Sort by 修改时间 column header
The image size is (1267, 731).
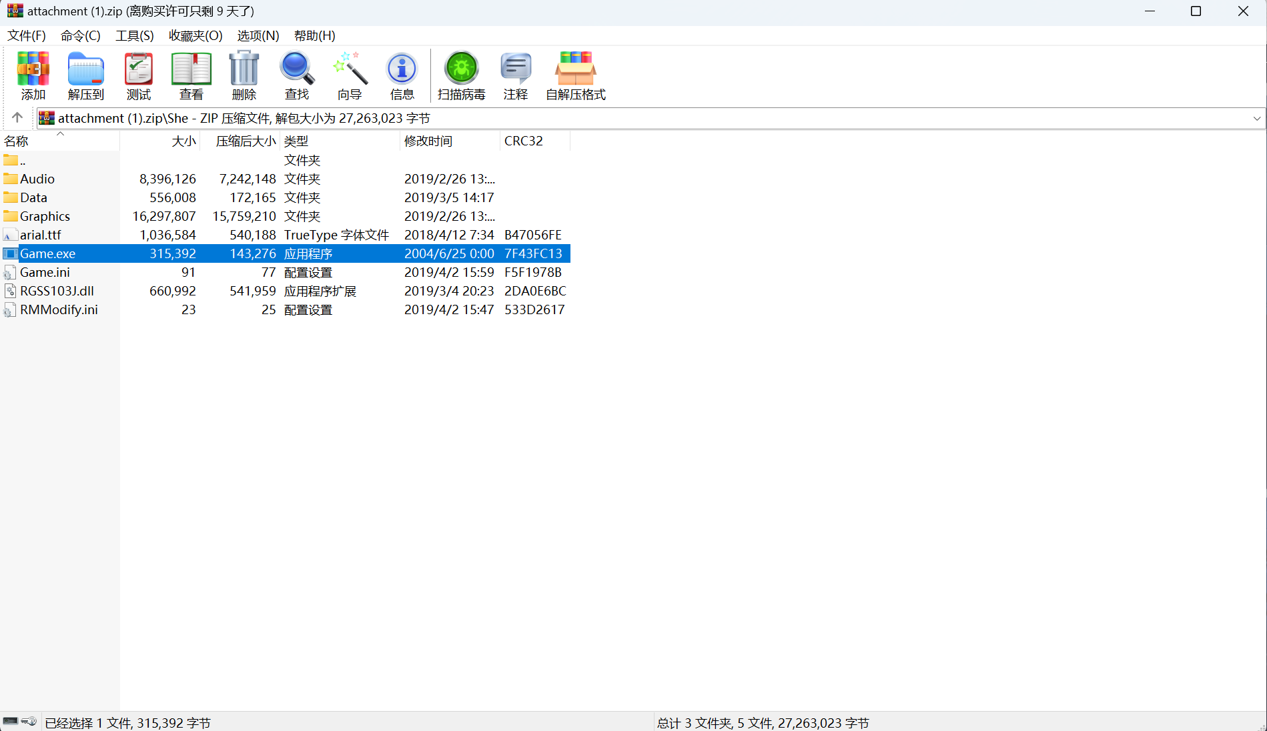pyautogui.click(x=450, y=141)
